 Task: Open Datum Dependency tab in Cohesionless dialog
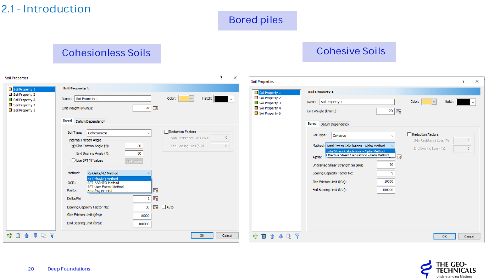coord(90,121)
